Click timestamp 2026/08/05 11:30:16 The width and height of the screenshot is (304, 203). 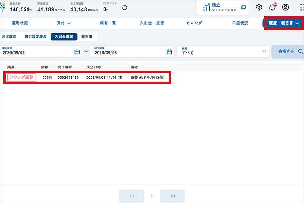[x=104, y=78]
